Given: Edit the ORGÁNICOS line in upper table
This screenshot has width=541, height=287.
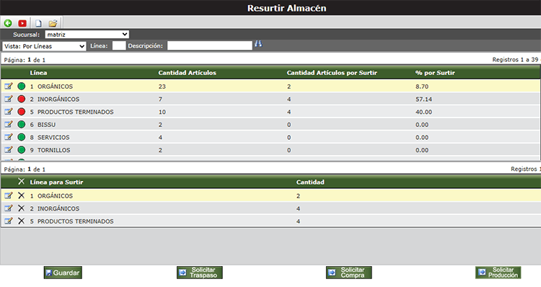Looking at the screenshot, I should (x=9, y=87).
